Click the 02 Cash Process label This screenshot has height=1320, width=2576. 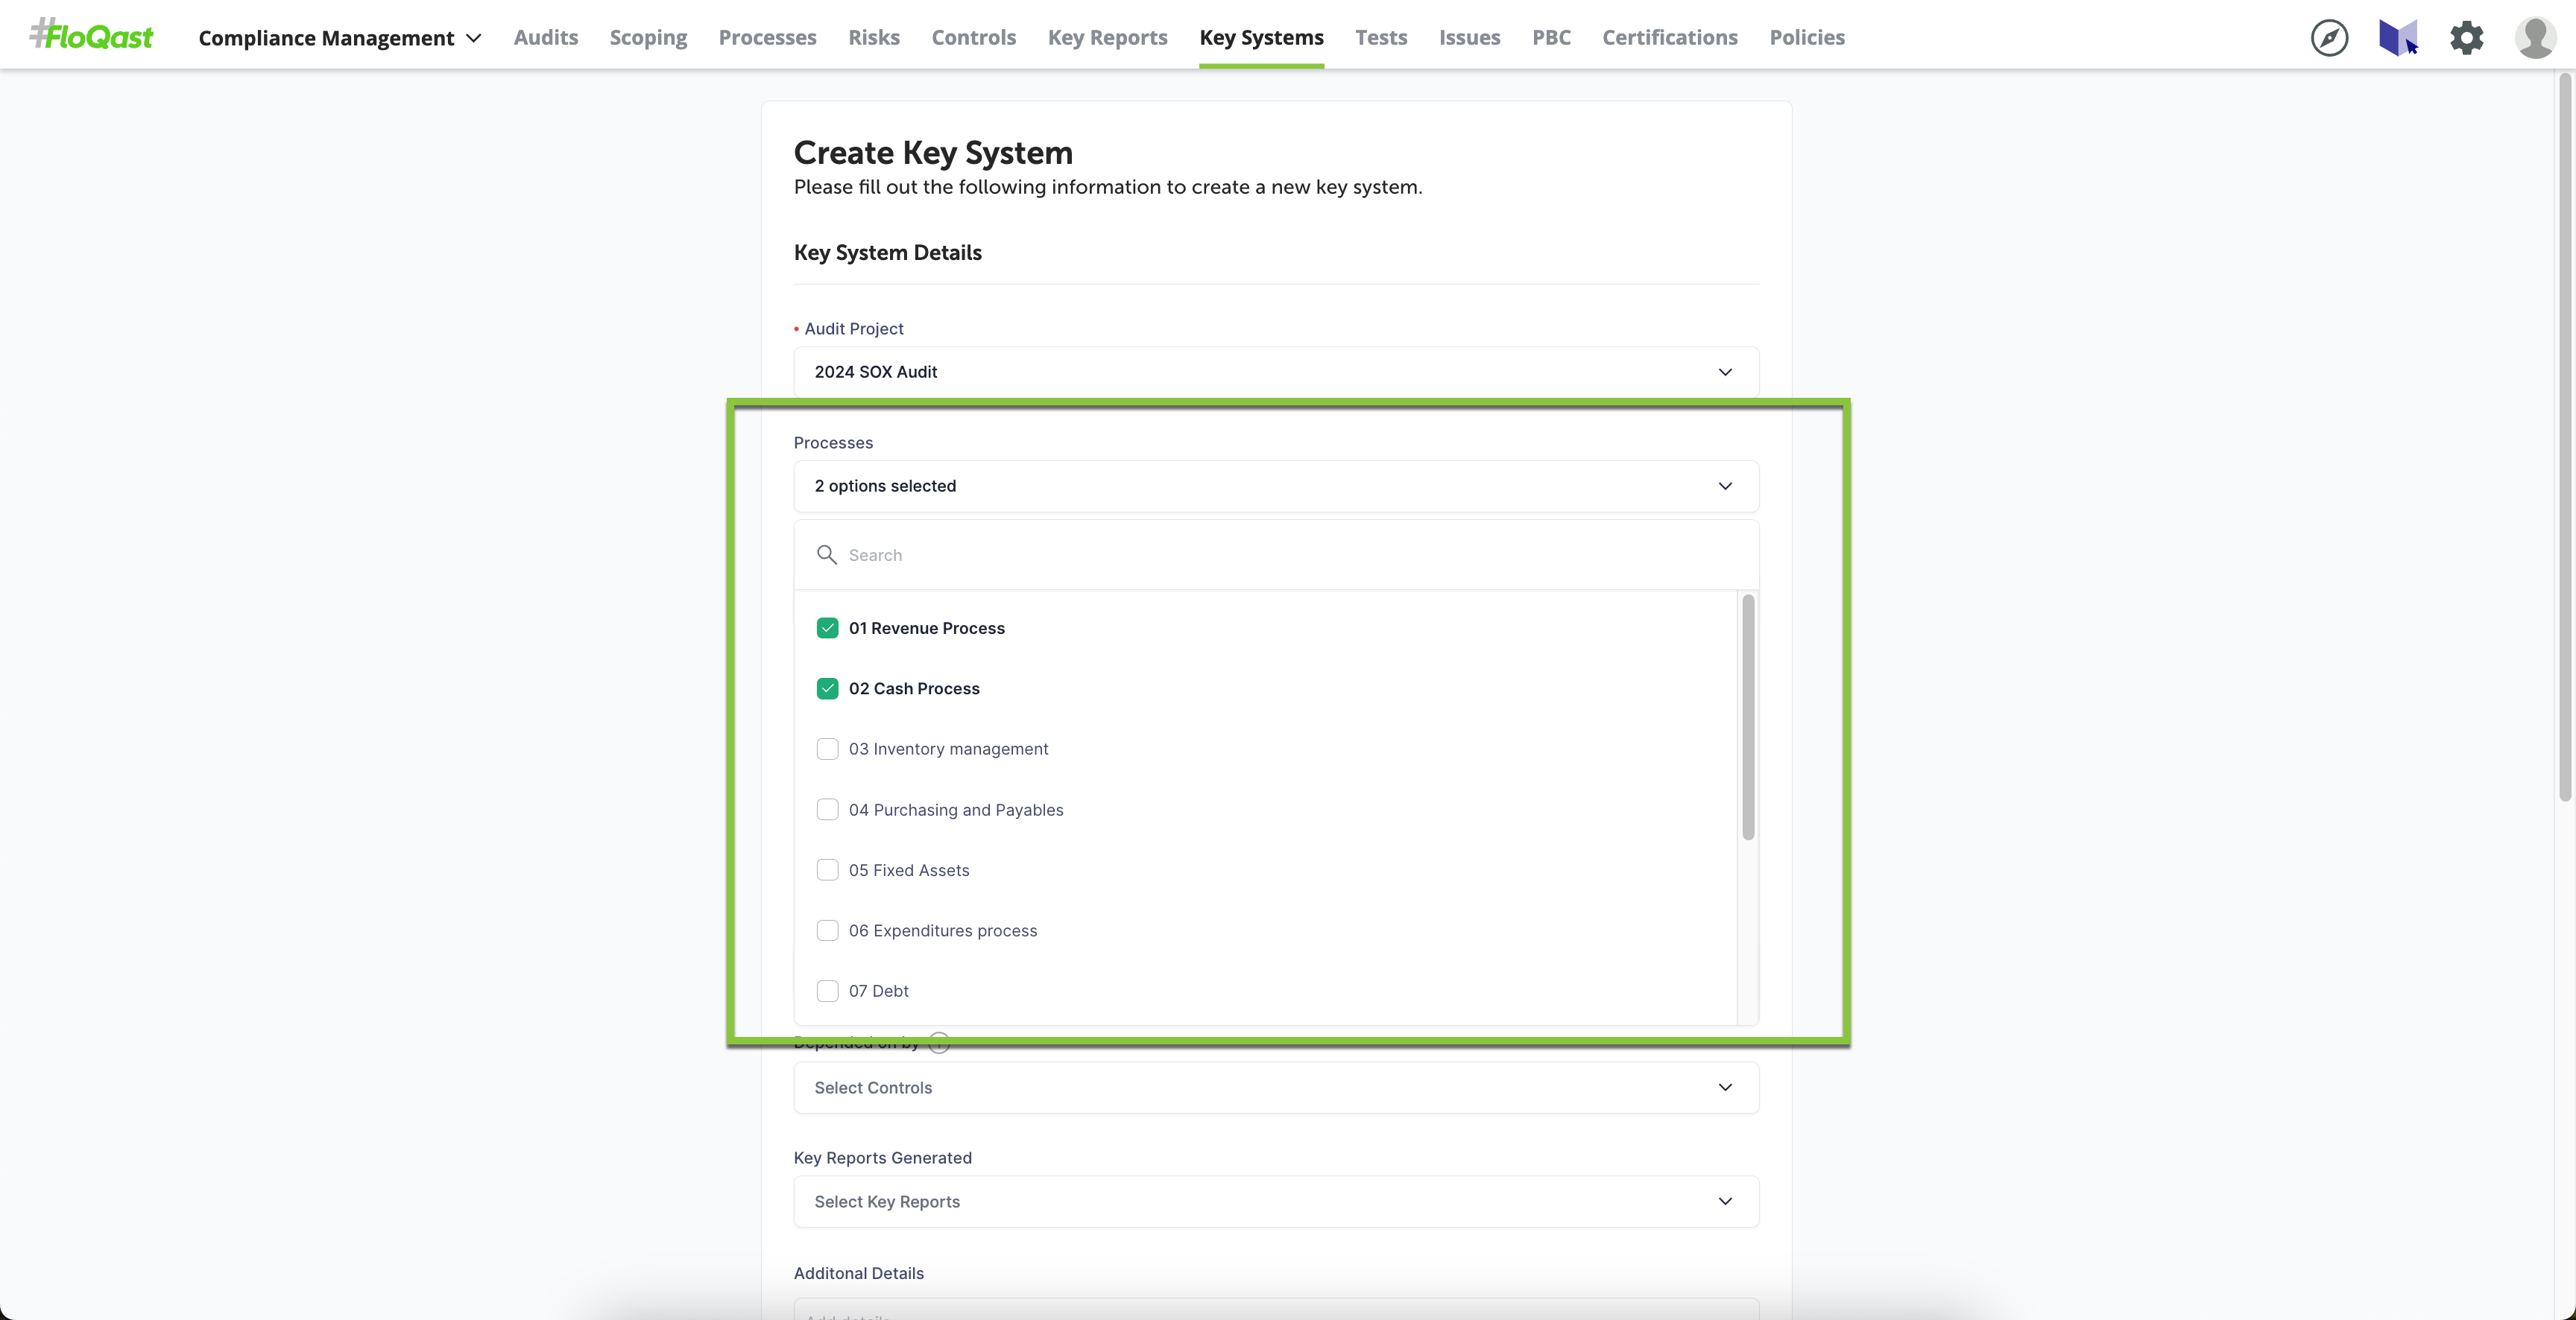pos(913,688)
